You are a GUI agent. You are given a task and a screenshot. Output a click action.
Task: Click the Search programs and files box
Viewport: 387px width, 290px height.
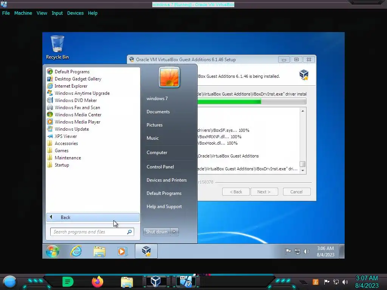click(x=92, y=231)
